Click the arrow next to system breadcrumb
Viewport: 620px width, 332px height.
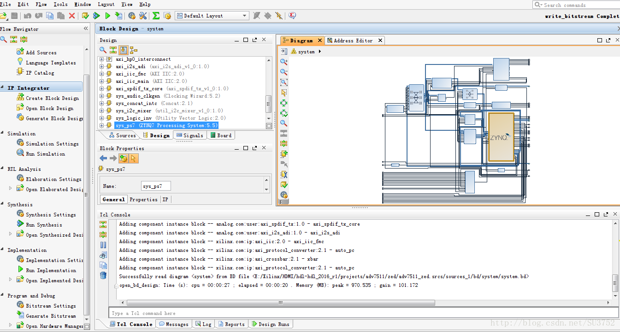[x=320, y=52]
